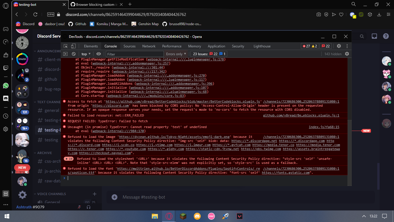The image size is (394, 222).
Task: Open the DevTools three-dot customize menu
Action: [x=347, y=46]
